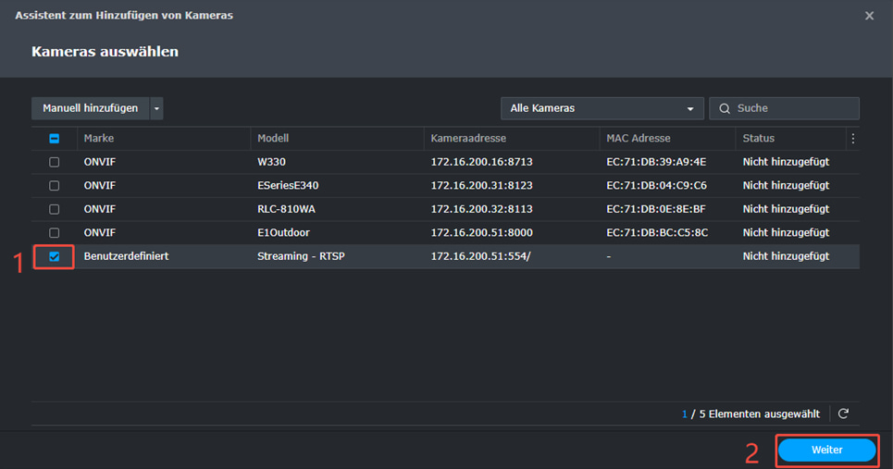Sort by the Status column header
Screen dimensions: 893x469
(x=759, y=139)
